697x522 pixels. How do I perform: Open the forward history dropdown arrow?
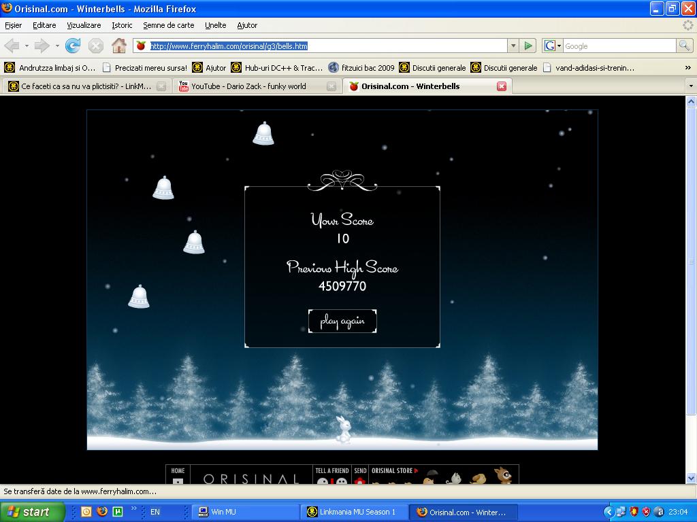click(57, 46)
